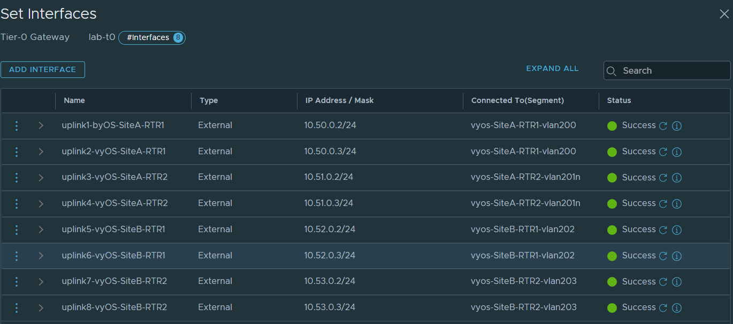
Task: Refresh status of uplink2-vyOS-SiteA-RTR1
Action: coord(663,152)
